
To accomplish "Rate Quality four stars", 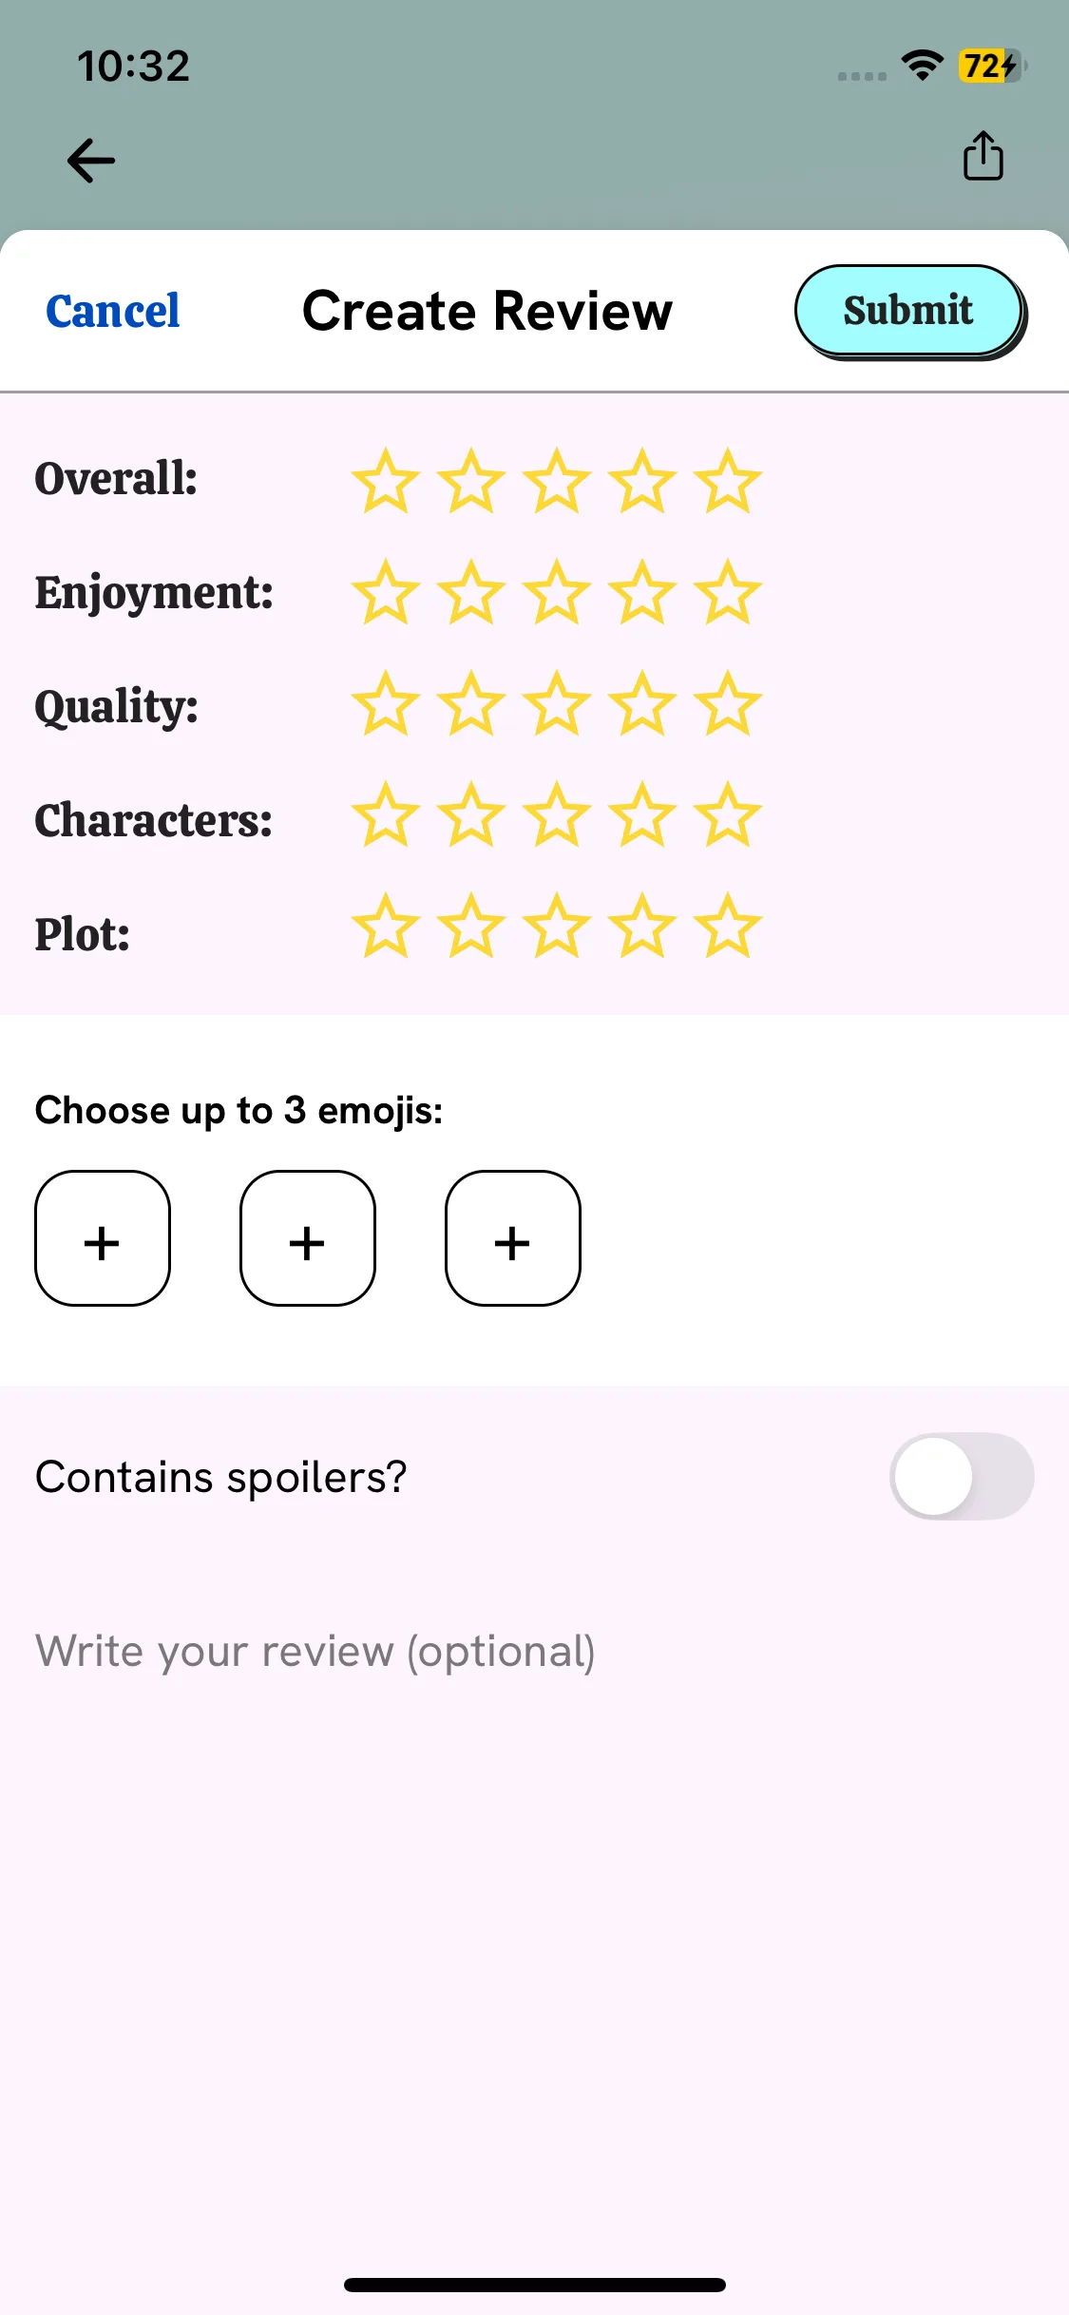I will (642, 704).
